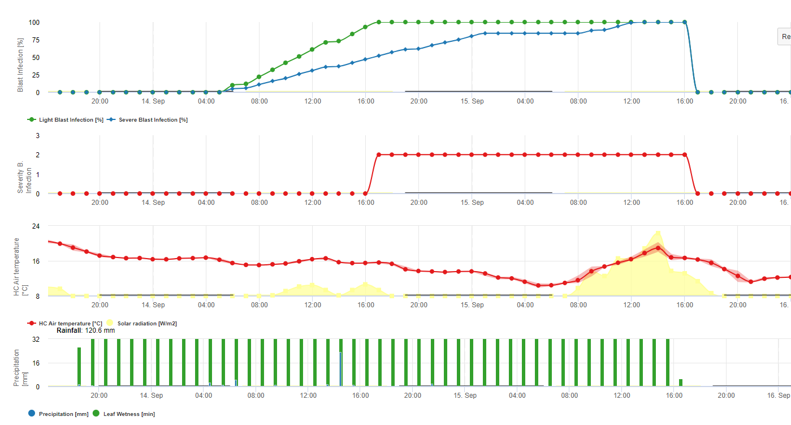Click the 15. Sep label on blast chart axis
Image resolution: width=791 pixels, height=425 pixels.
[472, 101]
